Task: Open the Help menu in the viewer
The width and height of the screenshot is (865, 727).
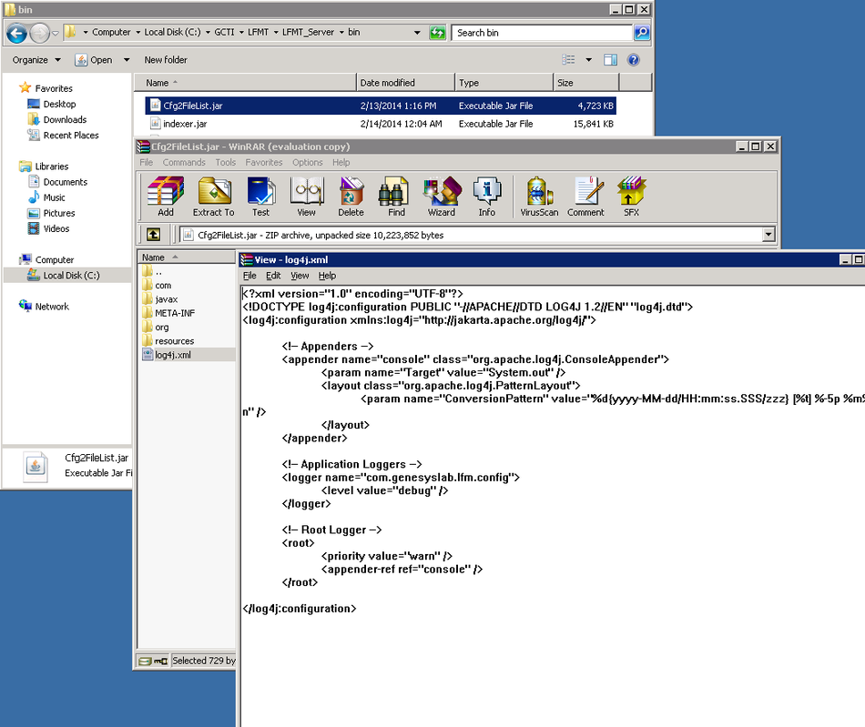Action: [327, 276]
